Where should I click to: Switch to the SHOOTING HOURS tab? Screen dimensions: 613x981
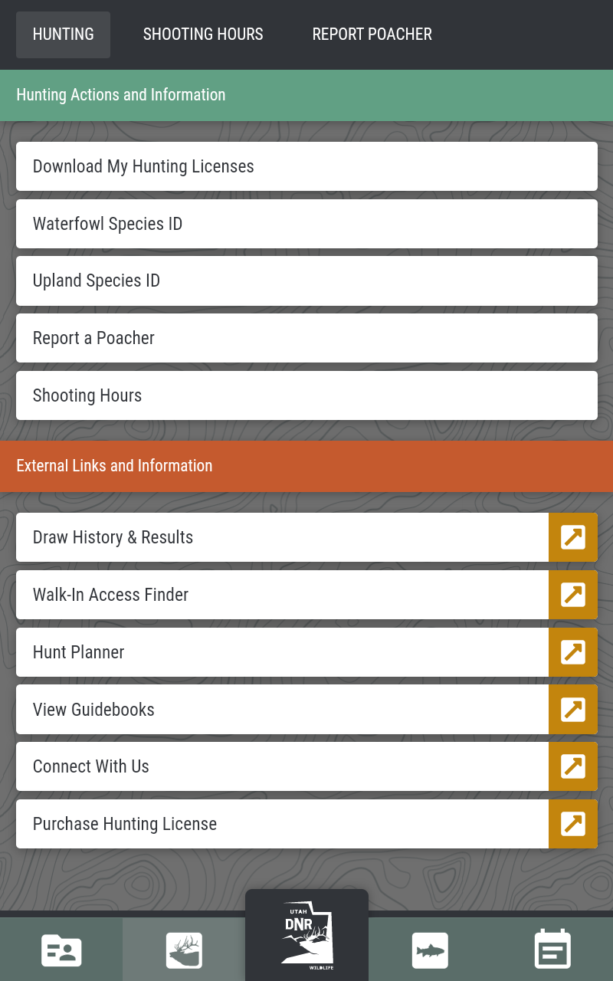203,34
